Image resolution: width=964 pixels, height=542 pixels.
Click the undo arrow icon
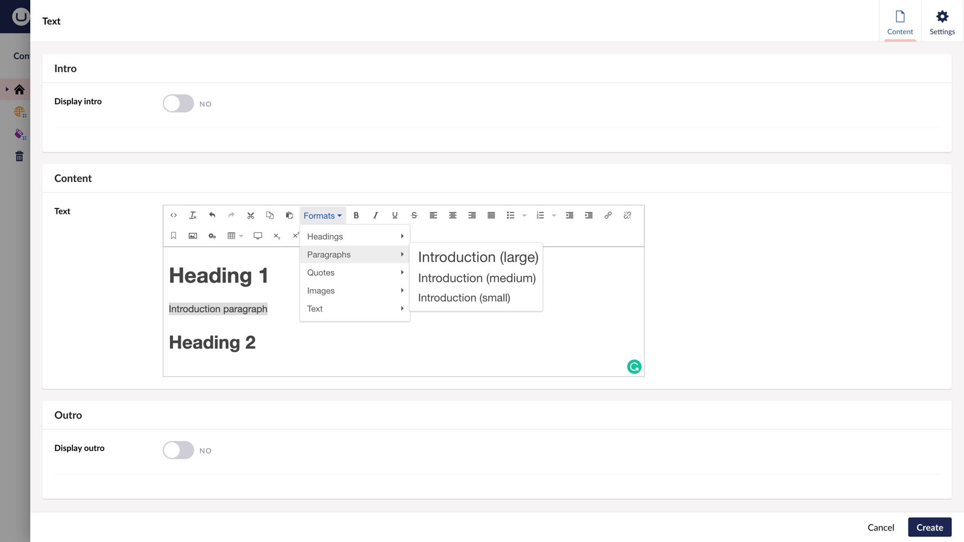click(212, 215)
